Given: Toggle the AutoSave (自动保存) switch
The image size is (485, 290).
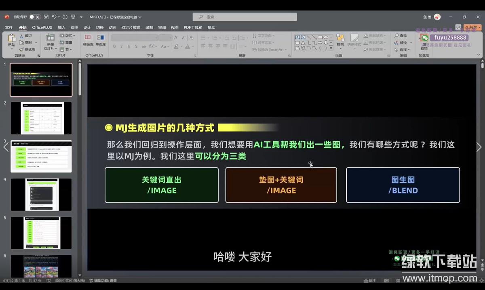Looking at the screenshot, I should pos(34,17).
